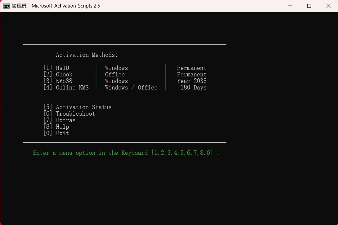This screenshot has height=225, width=338.
Task: Click 'Windows' in the KMS38 row
Action: pyautogui.click(x=116, y=81)
